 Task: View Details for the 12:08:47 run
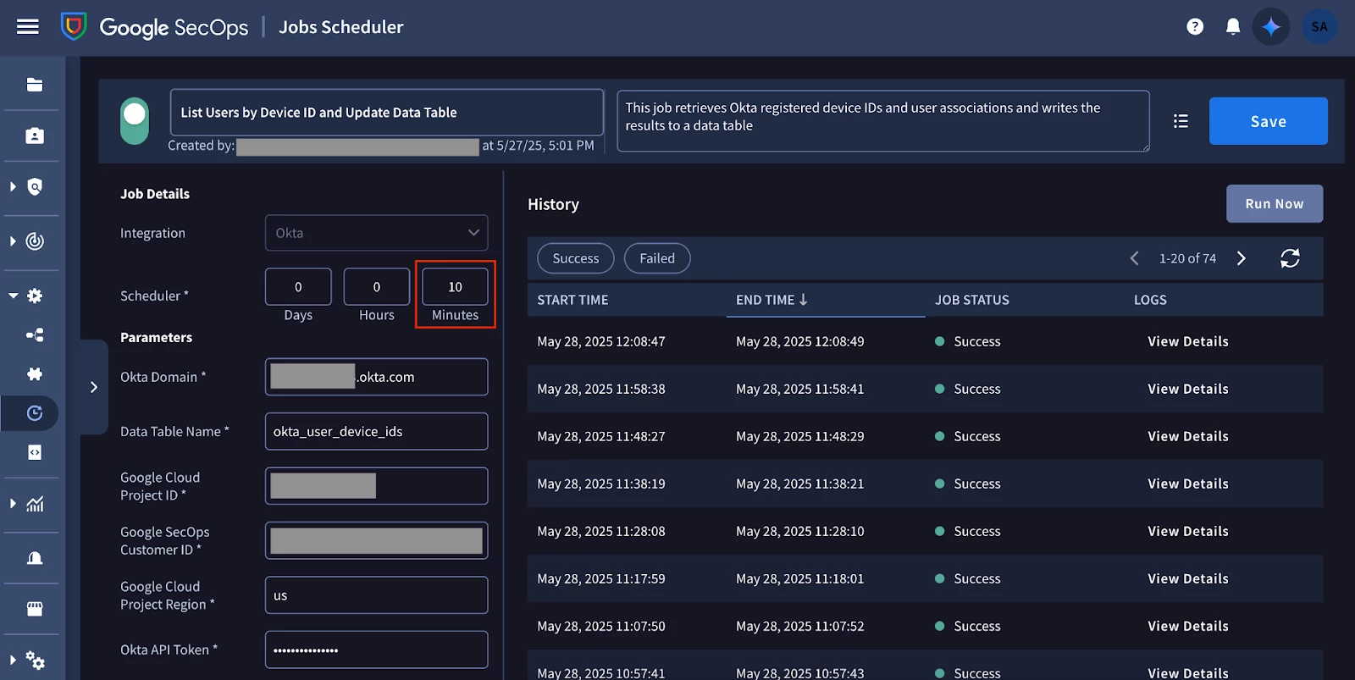tap(1188, 341)
